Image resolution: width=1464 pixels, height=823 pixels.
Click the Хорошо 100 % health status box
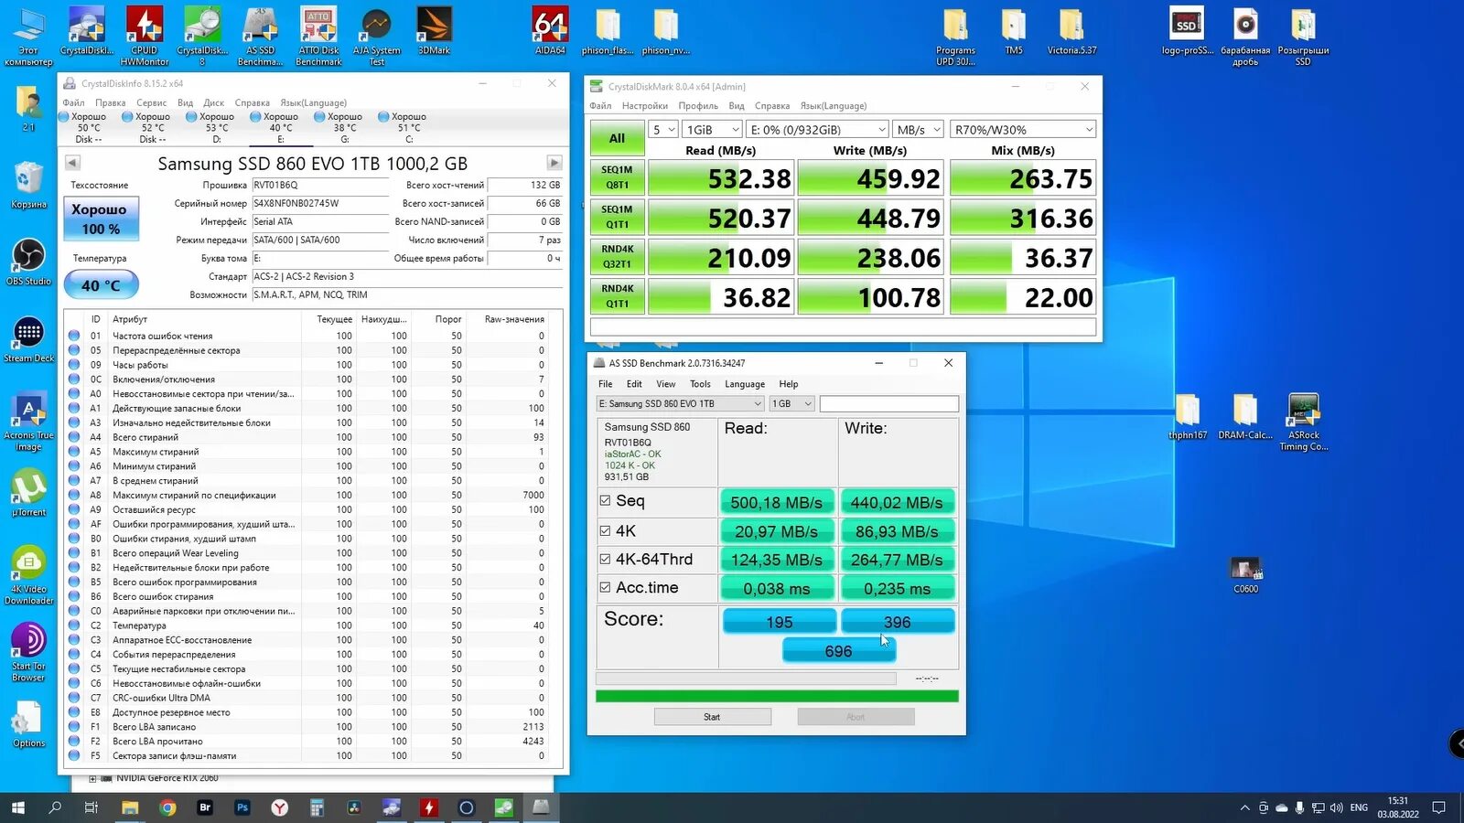pos(101,219)
